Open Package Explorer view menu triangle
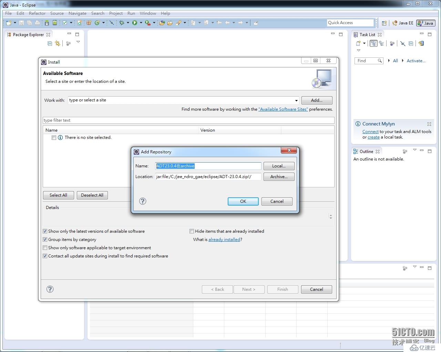This screenshot has width=441, height=352. (x=78, y=42)
